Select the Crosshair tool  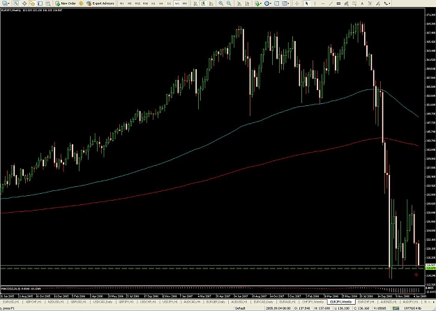click(297, 3)
